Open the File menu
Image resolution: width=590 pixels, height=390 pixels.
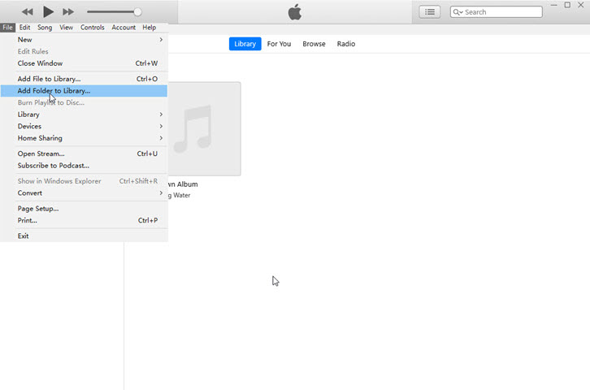(x=7, y=28)
